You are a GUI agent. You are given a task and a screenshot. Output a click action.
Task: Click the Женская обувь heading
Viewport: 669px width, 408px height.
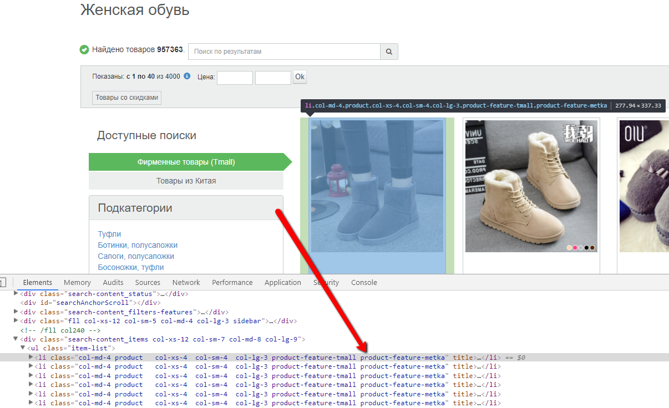pos(135,10)
